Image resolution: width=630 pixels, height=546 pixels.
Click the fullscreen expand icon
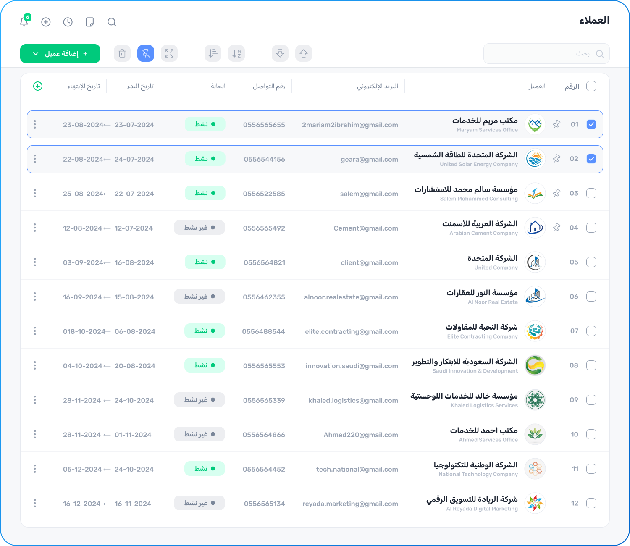pos(169,53)
